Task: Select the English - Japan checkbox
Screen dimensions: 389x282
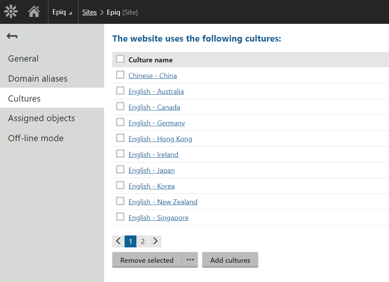Action: tap(120, 169)
